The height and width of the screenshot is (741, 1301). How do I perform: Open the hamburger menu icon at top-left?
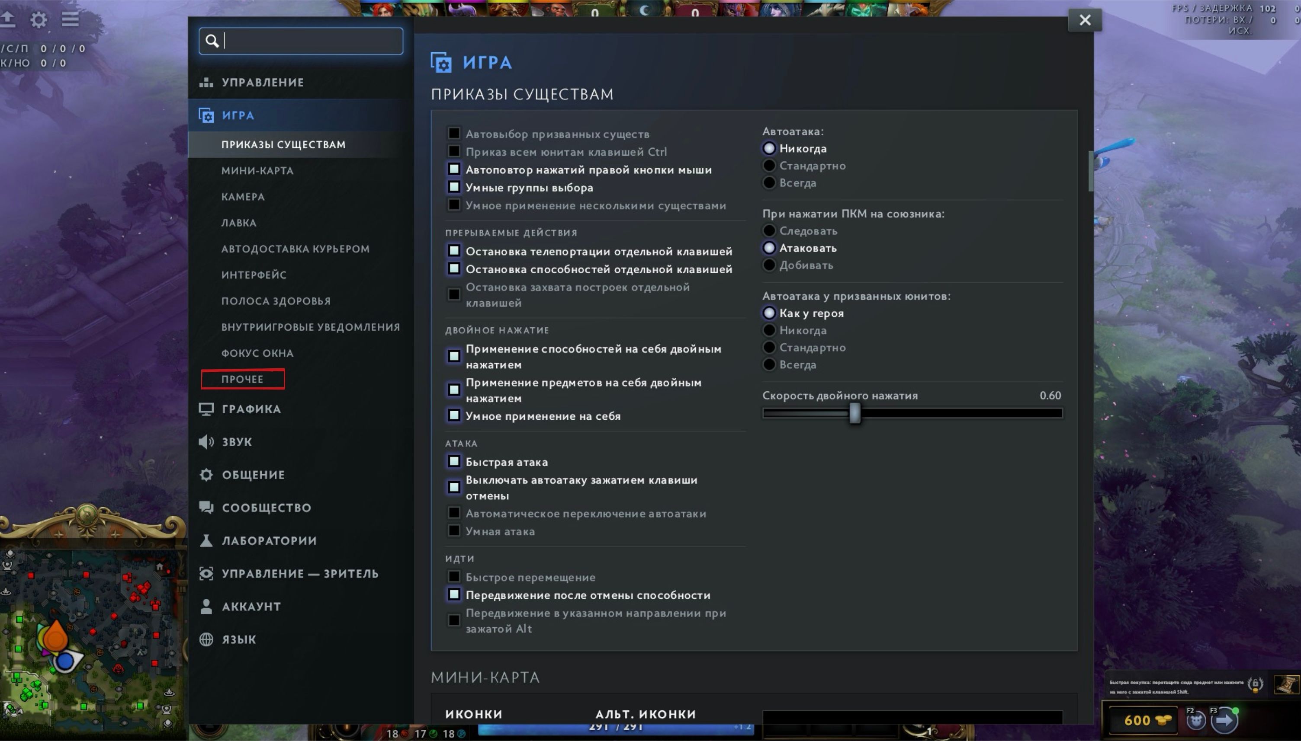coord(70,20)
